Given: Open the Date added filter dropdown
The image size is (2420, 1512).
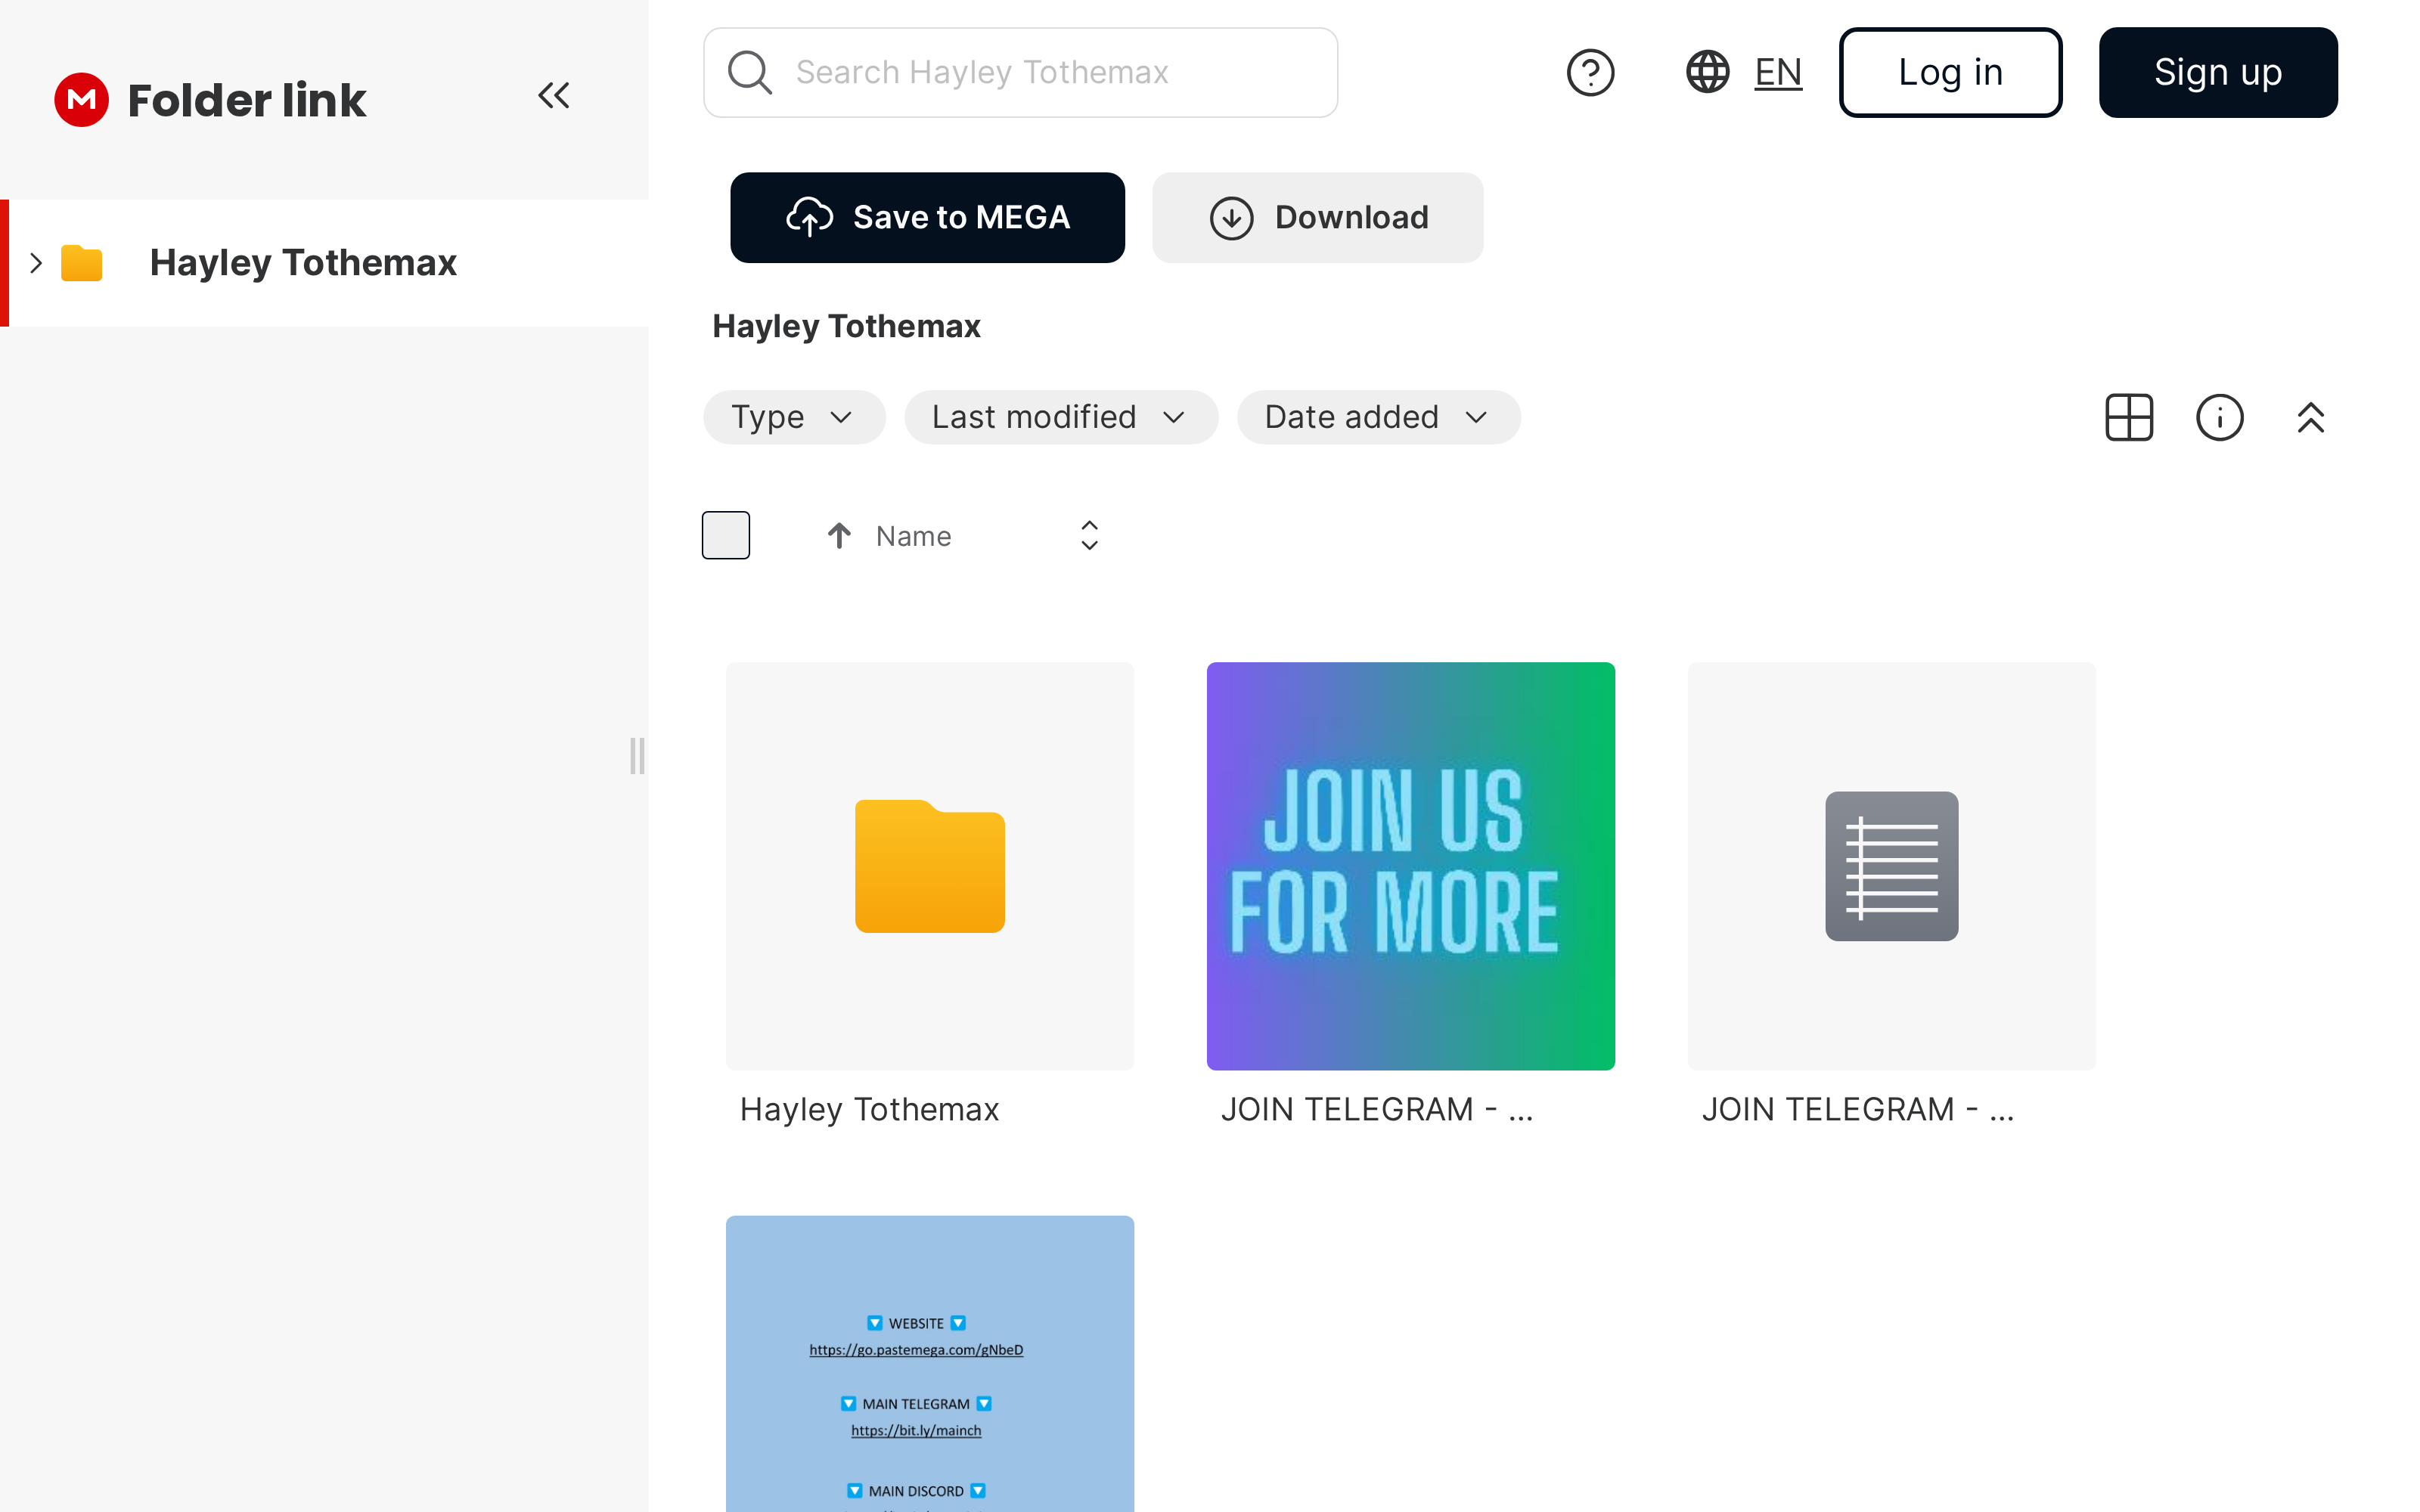Looking at the screenshot, I should pyautogui.click(x=1379, y=417).
